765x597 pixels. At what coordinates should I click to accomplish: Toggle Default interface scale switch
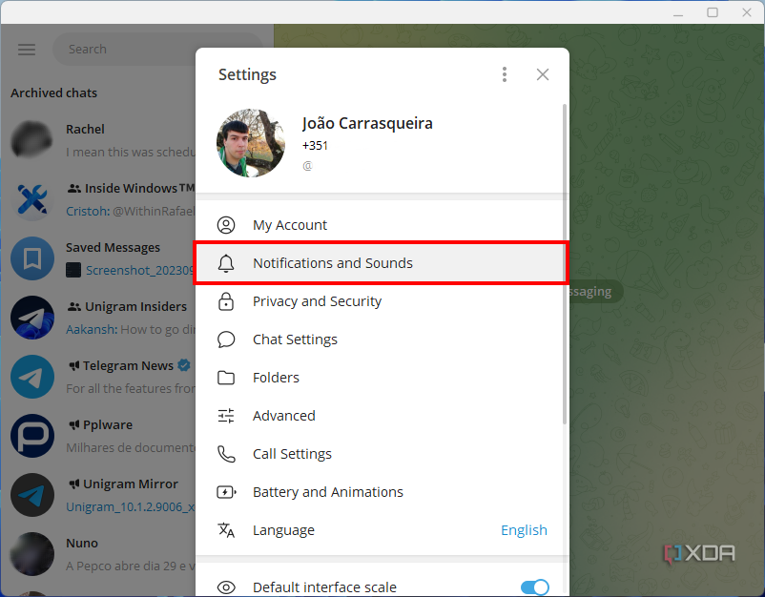pos(534,587)
